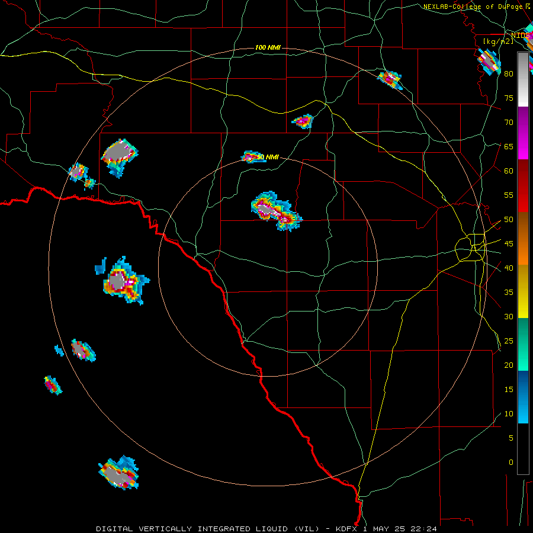Select the 50 NMI range ring label
Screen dimensions: 533x533
(x=268, y=157)
